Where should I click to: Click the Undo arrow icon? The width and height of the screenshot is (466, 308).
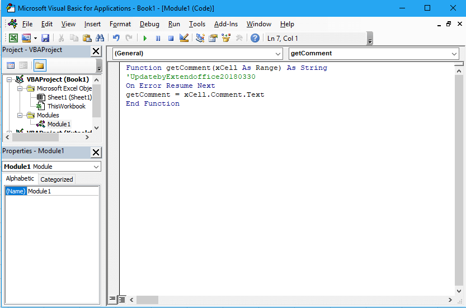[x=116, y=38]
